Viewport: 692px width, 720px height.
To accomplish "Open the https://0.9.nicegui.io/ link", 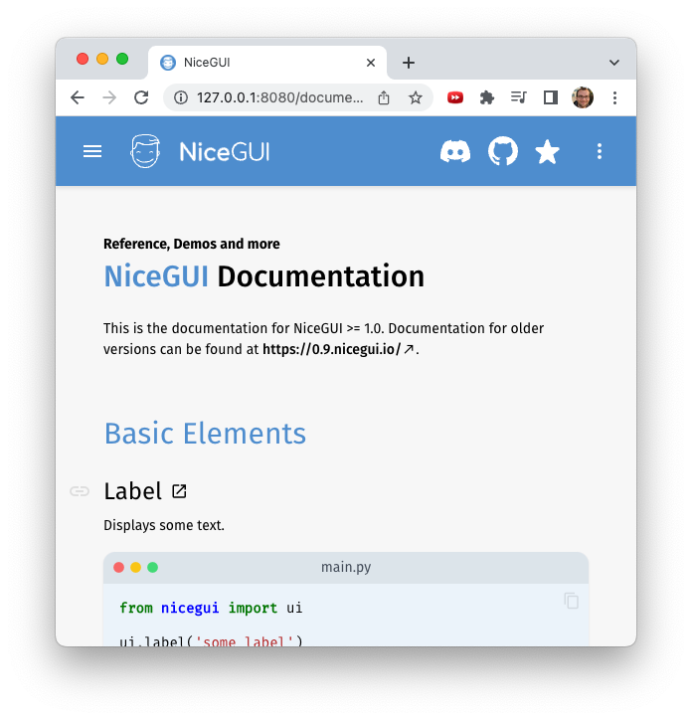I will point(338,349).
